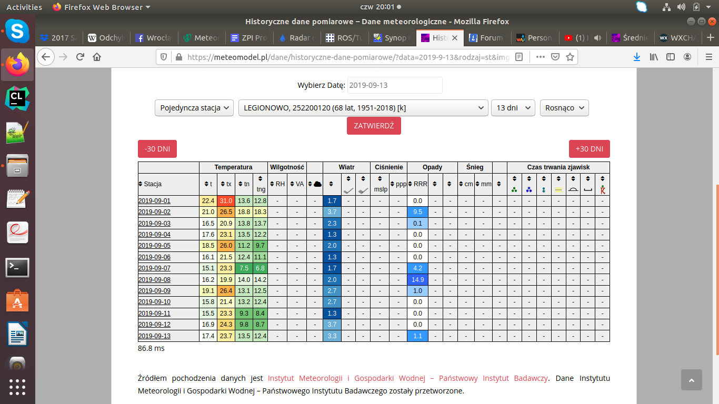The image size is (719, 404).
Task: Bookmark this page with the star icon
Action: [570, 57]
